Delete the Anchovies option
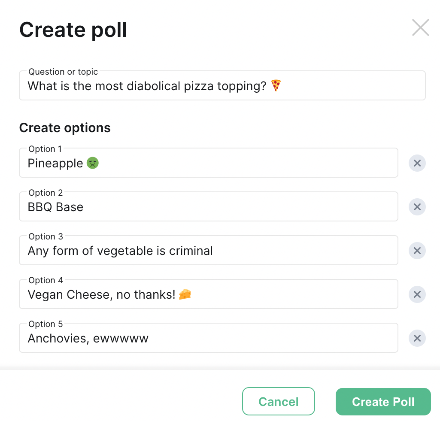This screenshot has height=421, width=440. (417, 338)
